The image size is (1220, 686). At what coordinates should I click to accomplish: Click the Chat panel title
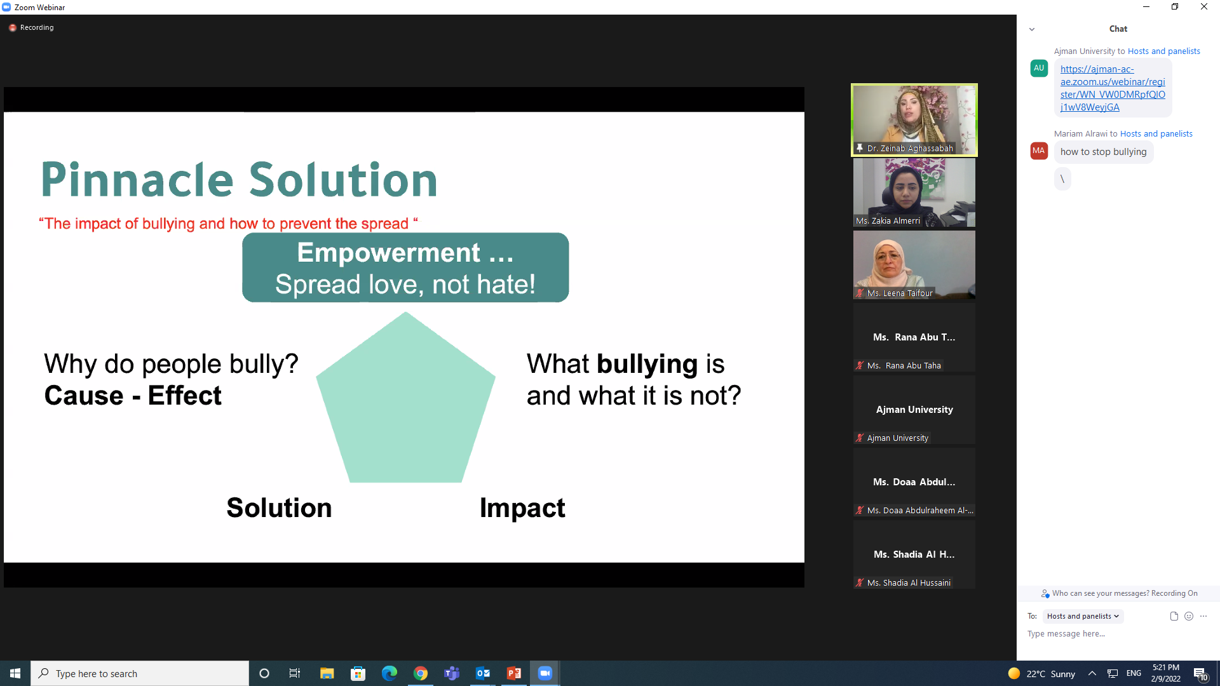coord(1118,29)
